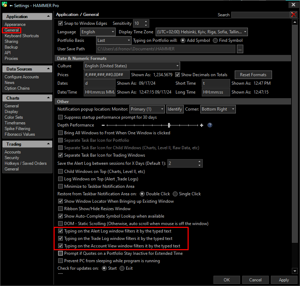Open the Language dropdown

point(98,32)
